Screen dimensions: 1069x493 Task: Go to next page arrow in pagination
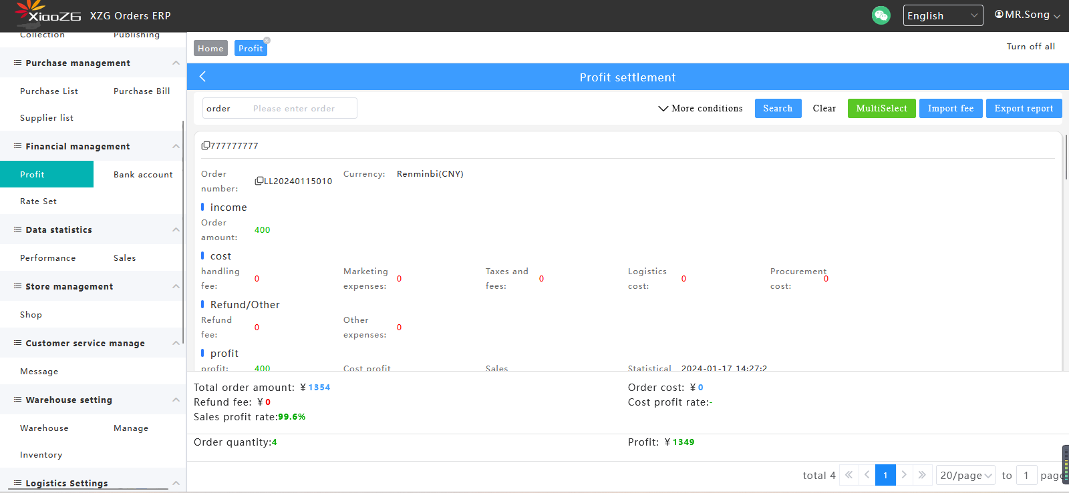pyautogui.click(x=904, y=475)
